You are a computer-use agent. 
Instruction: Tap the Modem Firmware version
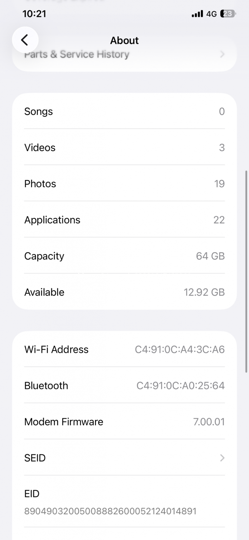coord(209,422)
